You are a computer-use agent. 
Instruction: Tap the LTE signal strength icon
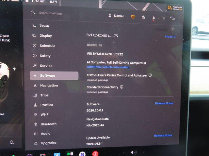click(x=173, y=19)
